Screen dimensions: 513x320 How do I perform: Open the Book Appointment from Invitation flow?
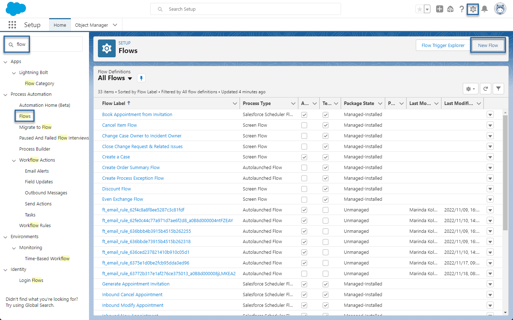(x=137, y=114)
